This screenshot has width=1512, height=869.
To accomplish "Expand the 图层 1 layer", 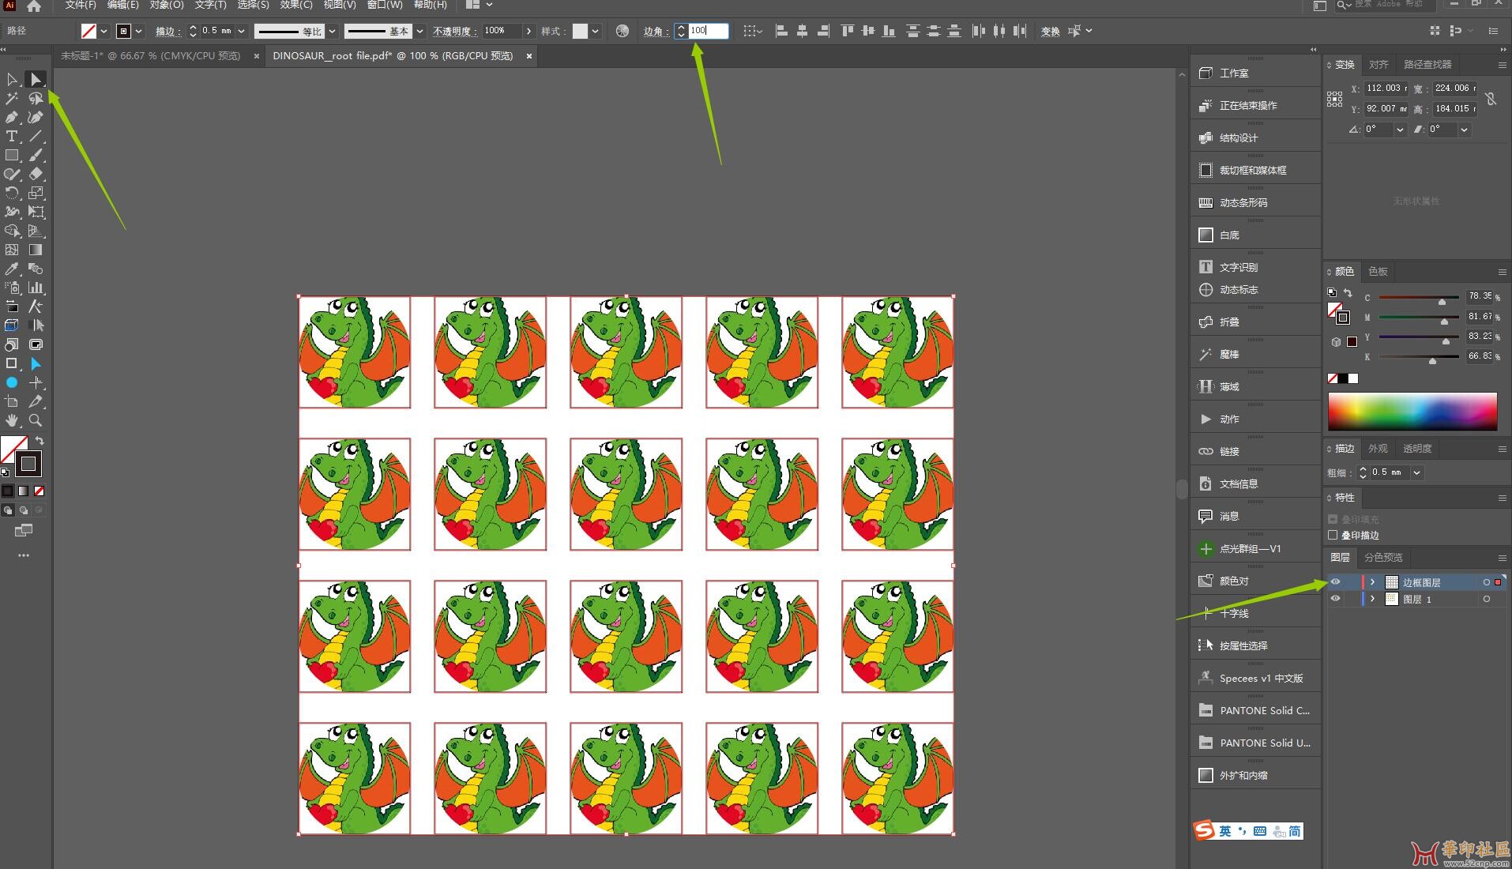I will pos(1373,599).
